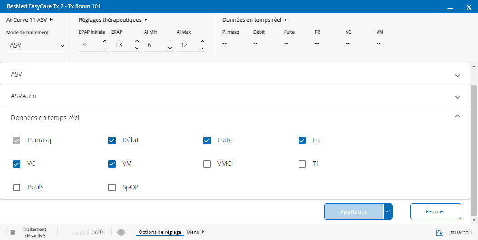Click the scrollbar down arrow
The width and height of the screenshot is (478, 240).
pos(474,220)
